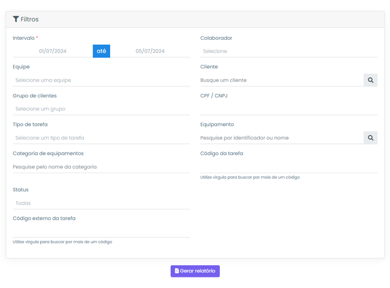Click the blue até separator button

(101, 51)
